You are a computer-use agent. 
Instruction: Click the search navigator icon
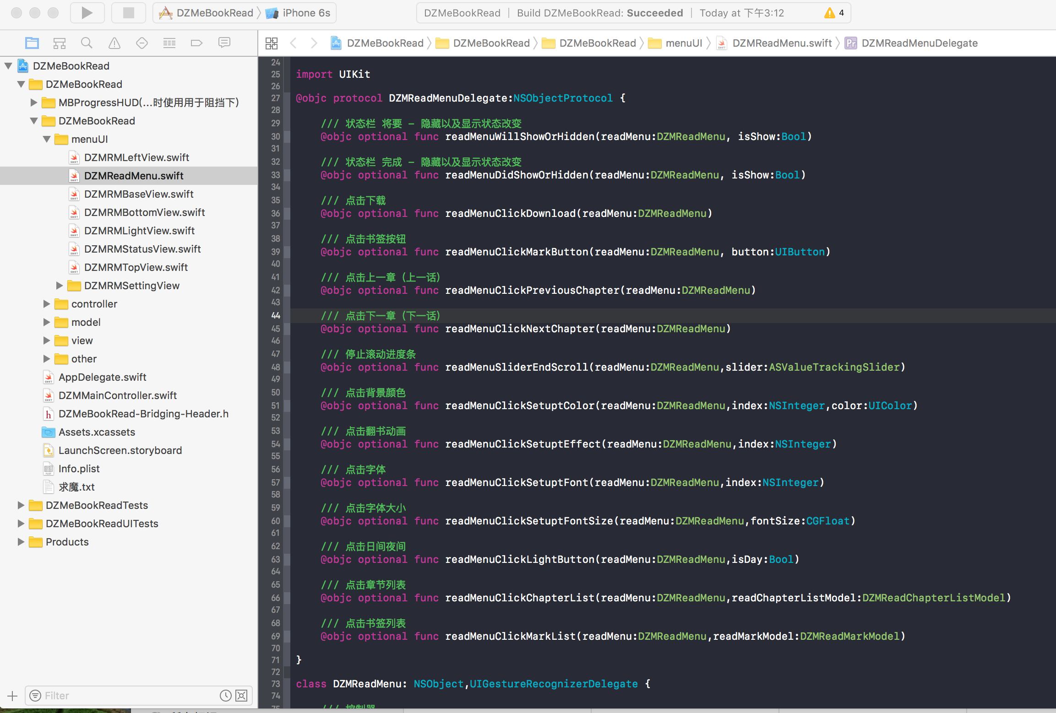(86, 44)
